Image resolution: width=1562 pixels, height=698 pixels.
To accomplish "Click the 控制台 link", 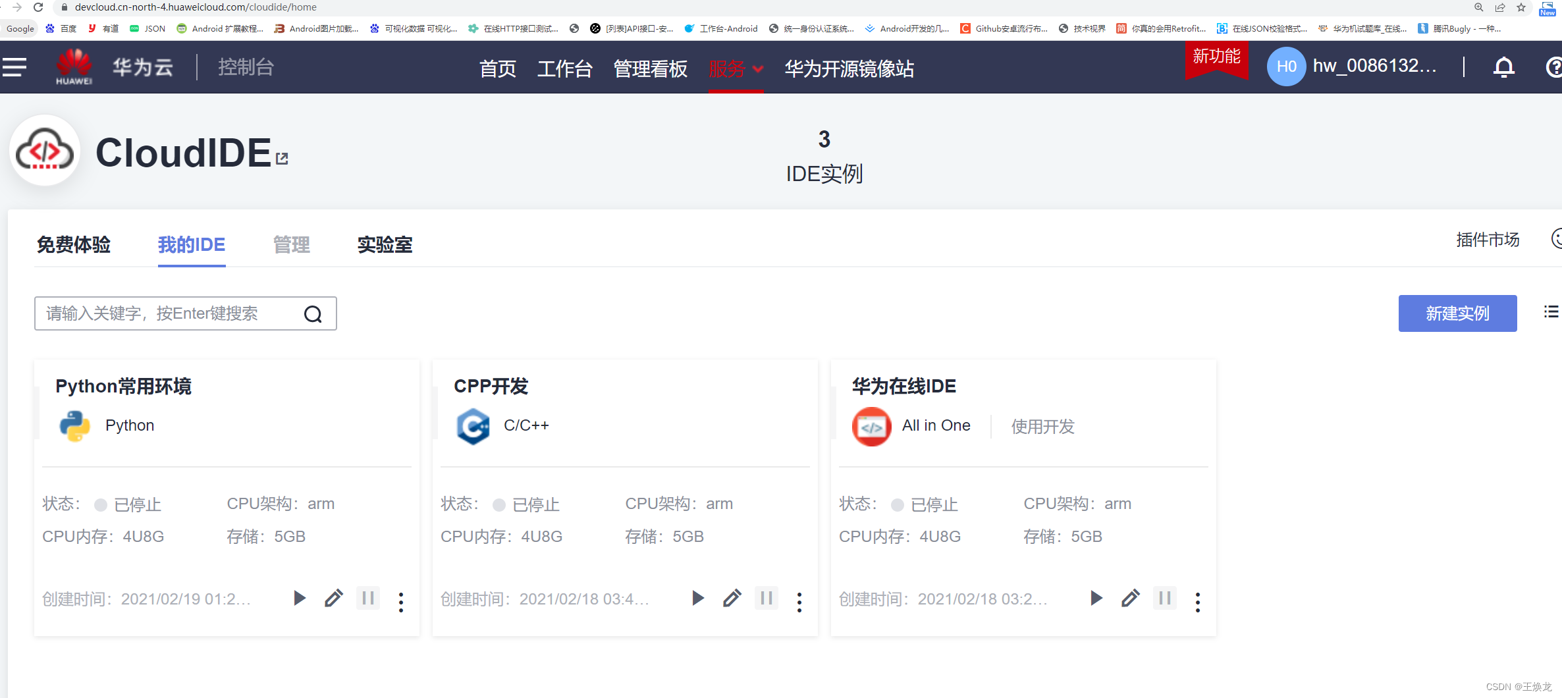I will point(246,67).
